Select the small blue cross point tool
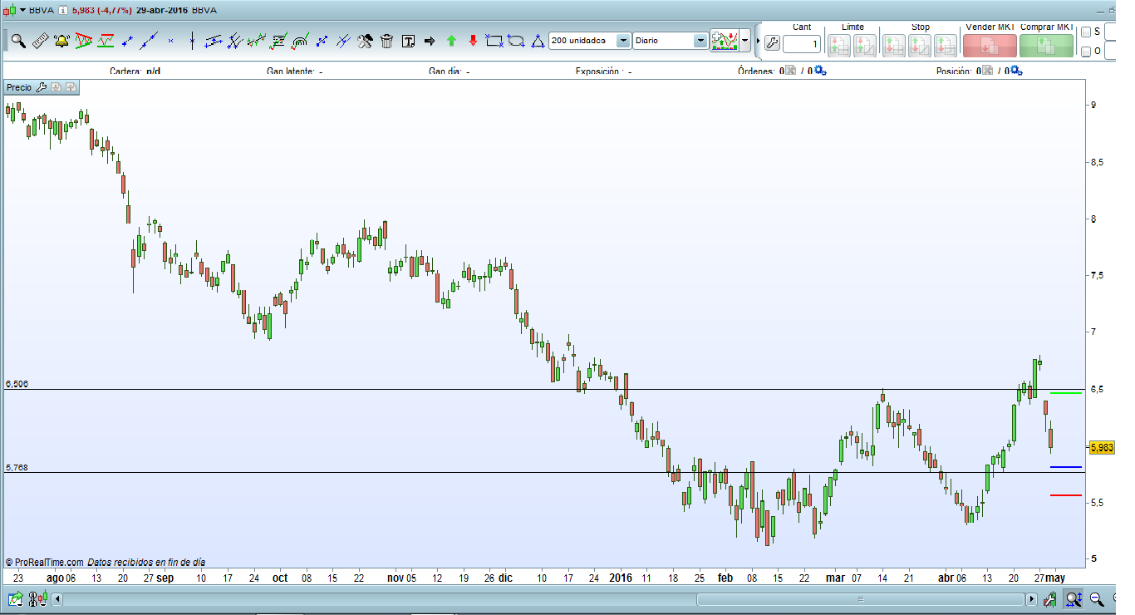This screenshot has height=615, width=1135. click(170, 40)
